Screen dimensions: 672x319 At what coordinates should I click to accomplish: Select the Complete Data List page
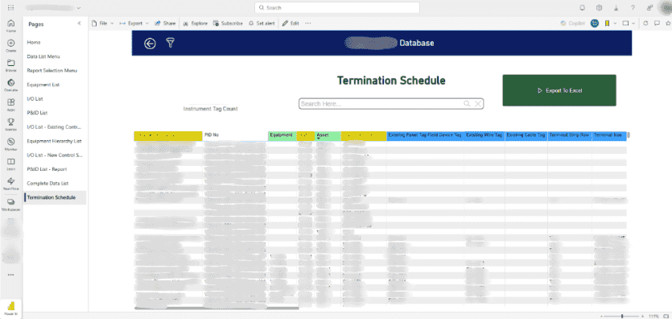(47, 184)
